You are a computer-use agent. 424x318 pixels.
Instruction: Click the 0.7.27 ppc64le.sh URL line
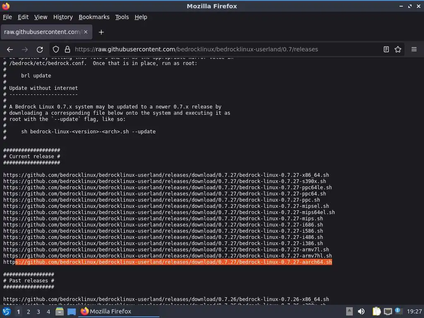(x=167, y=188)
